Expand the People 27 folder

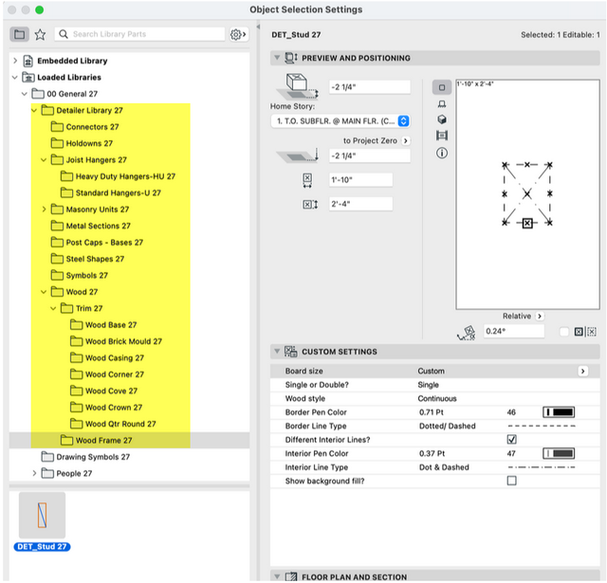point(34,473)
